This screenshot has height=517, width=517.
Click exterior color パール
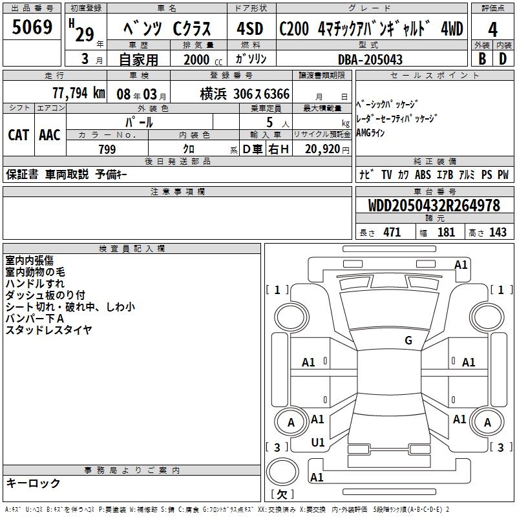pos(139,122)
